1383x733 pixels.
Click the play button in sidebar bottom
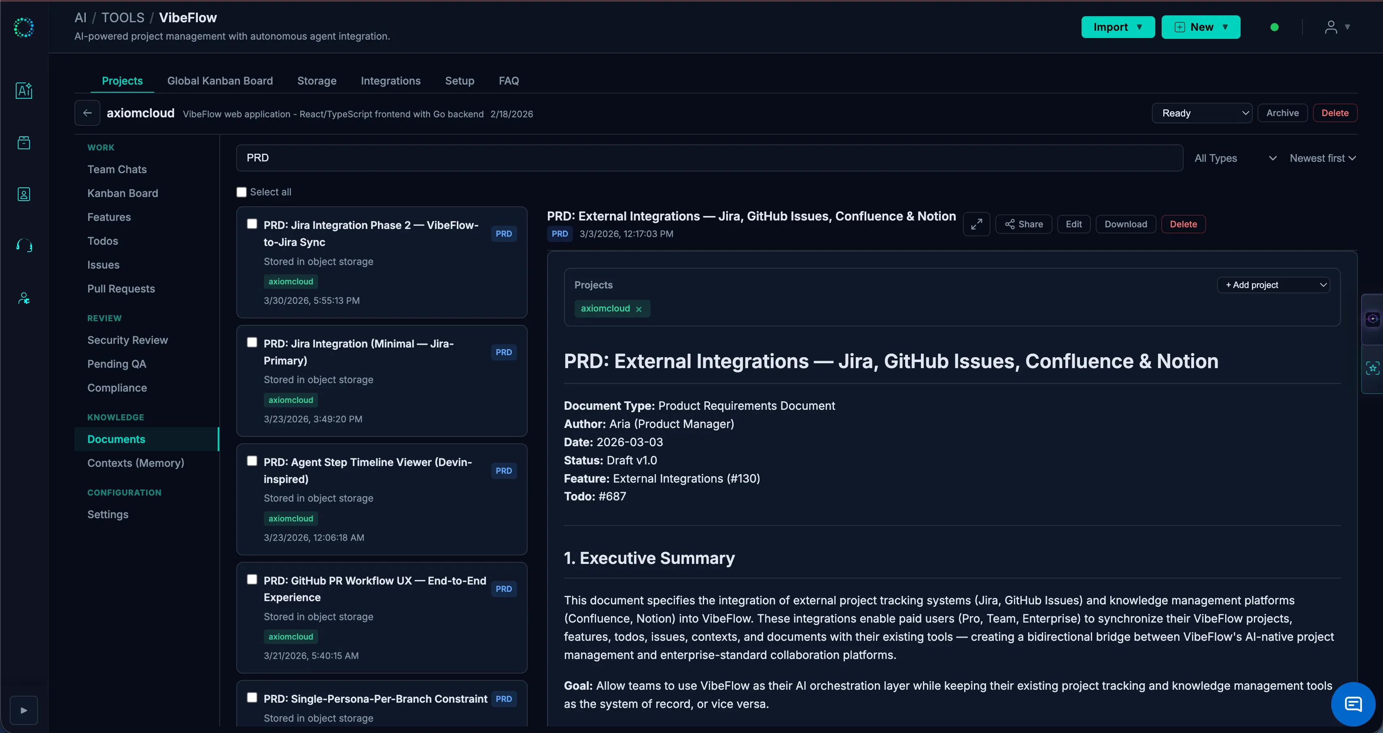coord(23,710)
